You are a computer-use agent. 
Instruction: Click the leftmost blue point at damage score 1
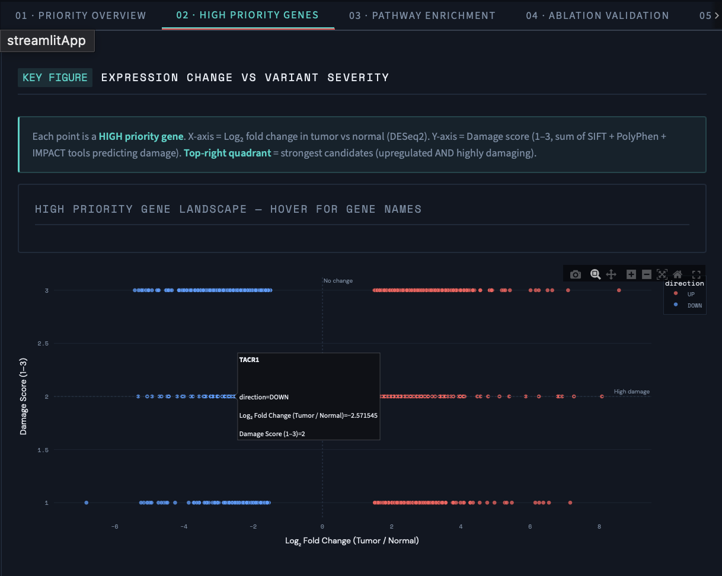[87, 503]
